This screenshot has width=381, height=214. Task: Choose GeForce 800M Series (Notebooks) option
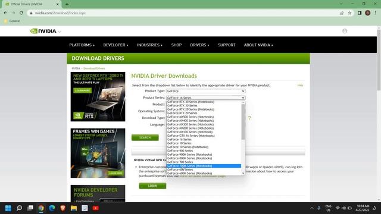204,158
